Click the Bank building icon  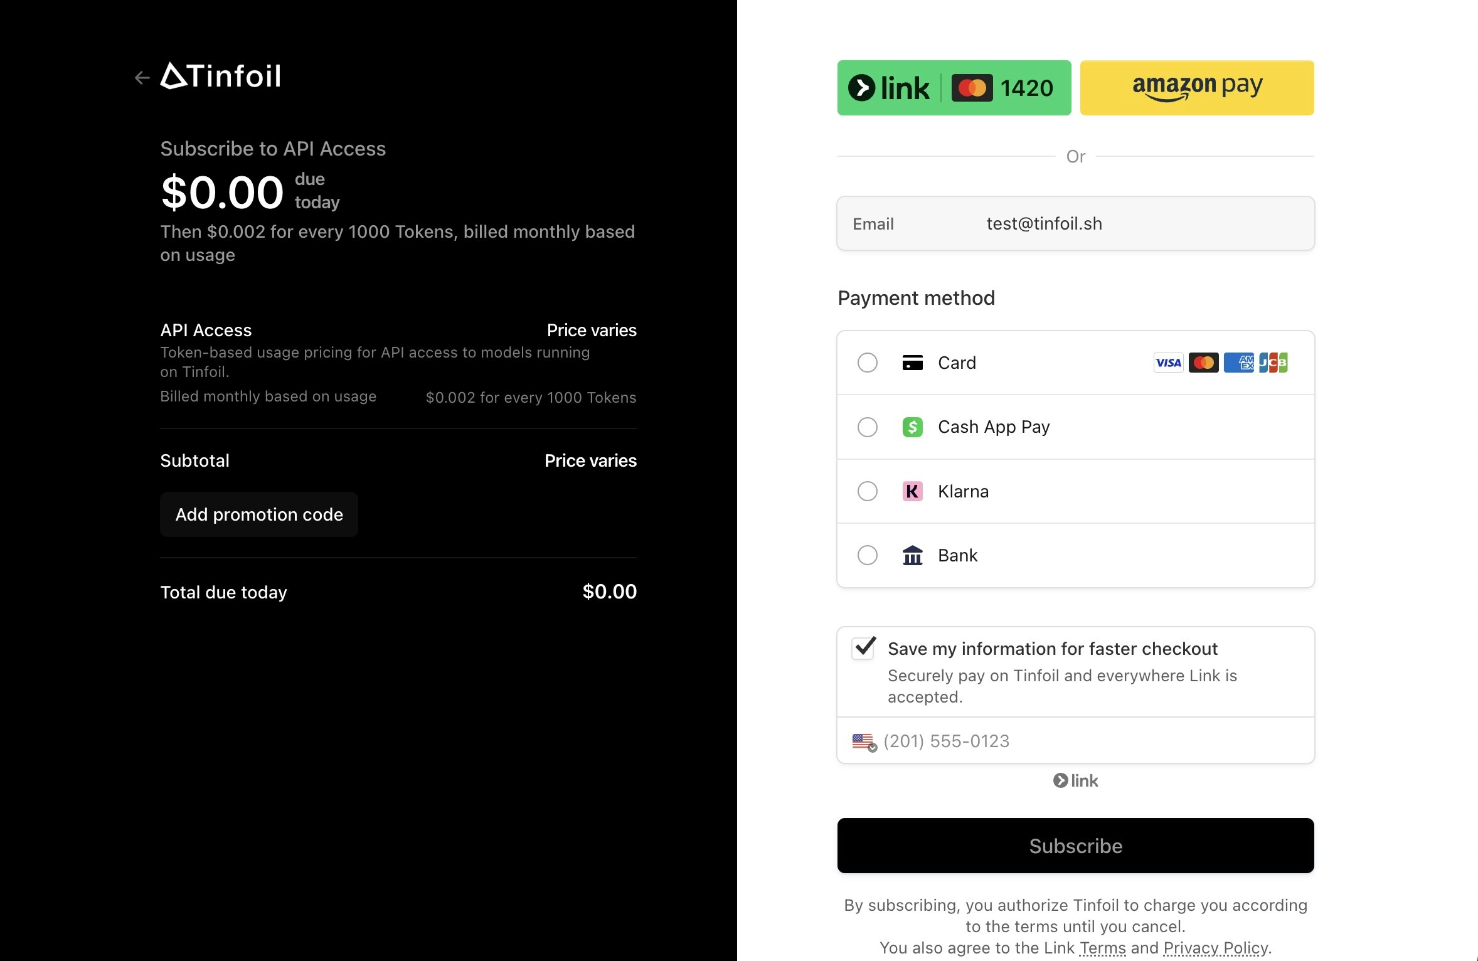(x=913, y=555)
